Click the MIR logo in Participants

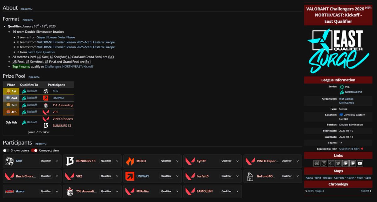[9, 161]
